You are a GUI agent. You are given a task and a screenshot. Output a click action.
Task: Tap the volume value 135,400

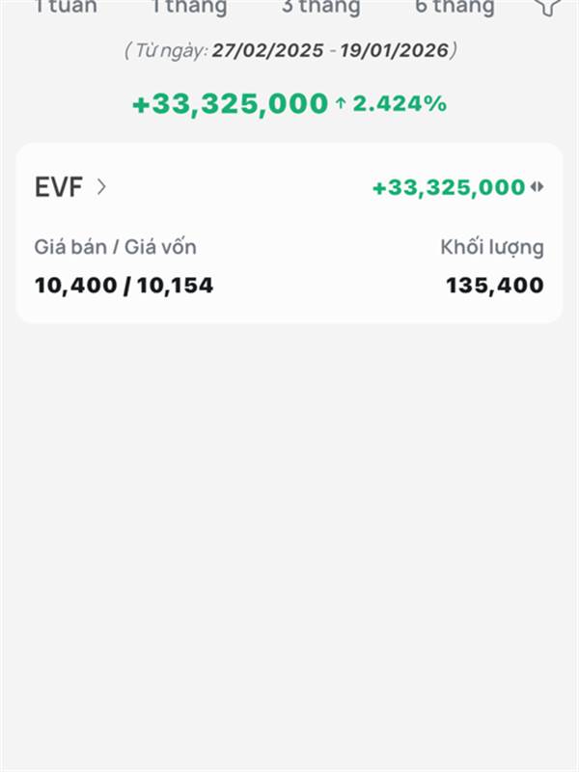495,286
